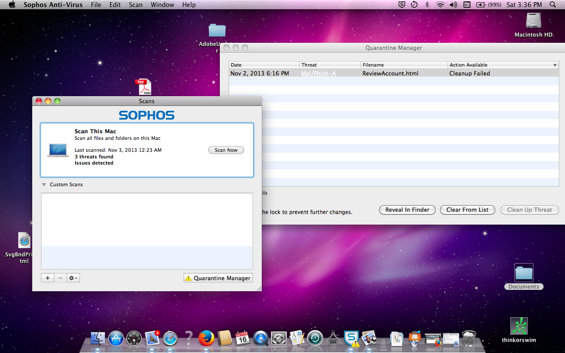Open the Edit menu
565x353 pixels.
point(115,5)
